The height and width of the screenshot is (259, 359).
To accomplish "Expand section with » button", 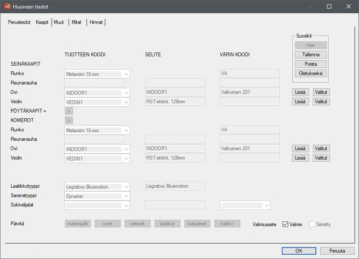I will 69,111.
